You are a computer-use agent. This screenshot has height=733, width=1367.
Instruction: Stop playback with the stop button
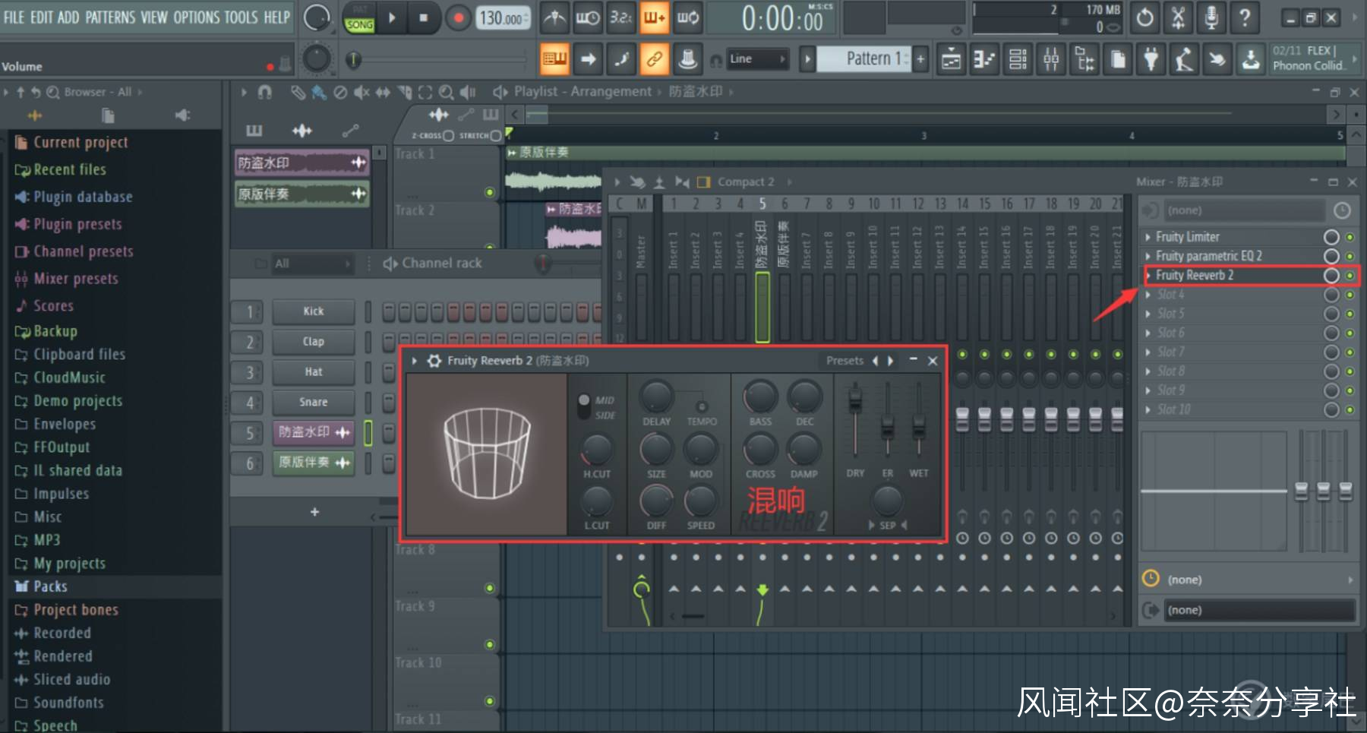[x=423, y=18]
